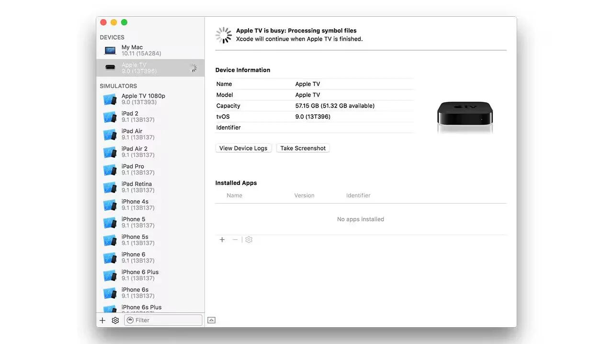Open View Device Logs

243,148
